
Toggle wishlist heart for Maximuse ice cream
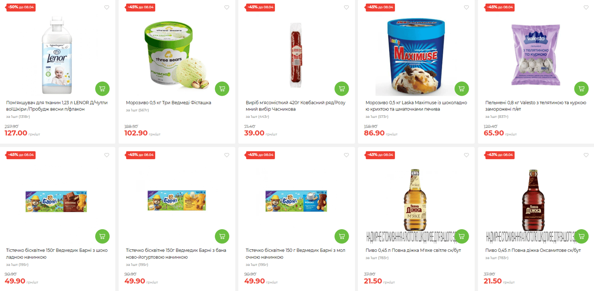[x=466, y=7]
